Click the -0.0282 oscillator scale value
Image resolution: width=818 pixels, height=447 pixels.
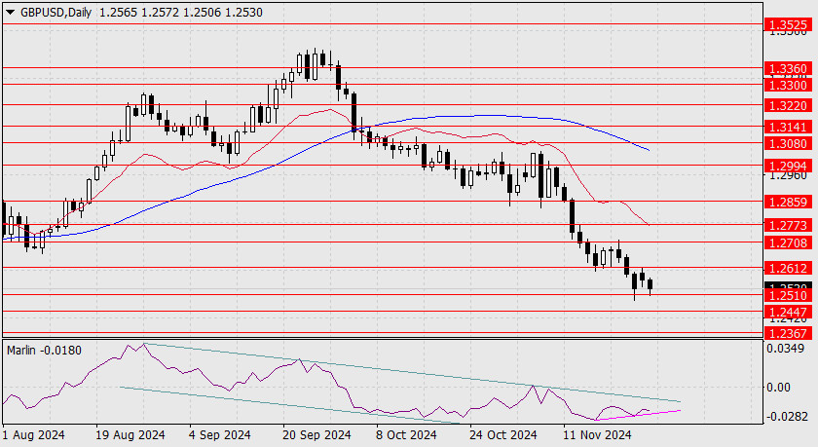point(785,417)
